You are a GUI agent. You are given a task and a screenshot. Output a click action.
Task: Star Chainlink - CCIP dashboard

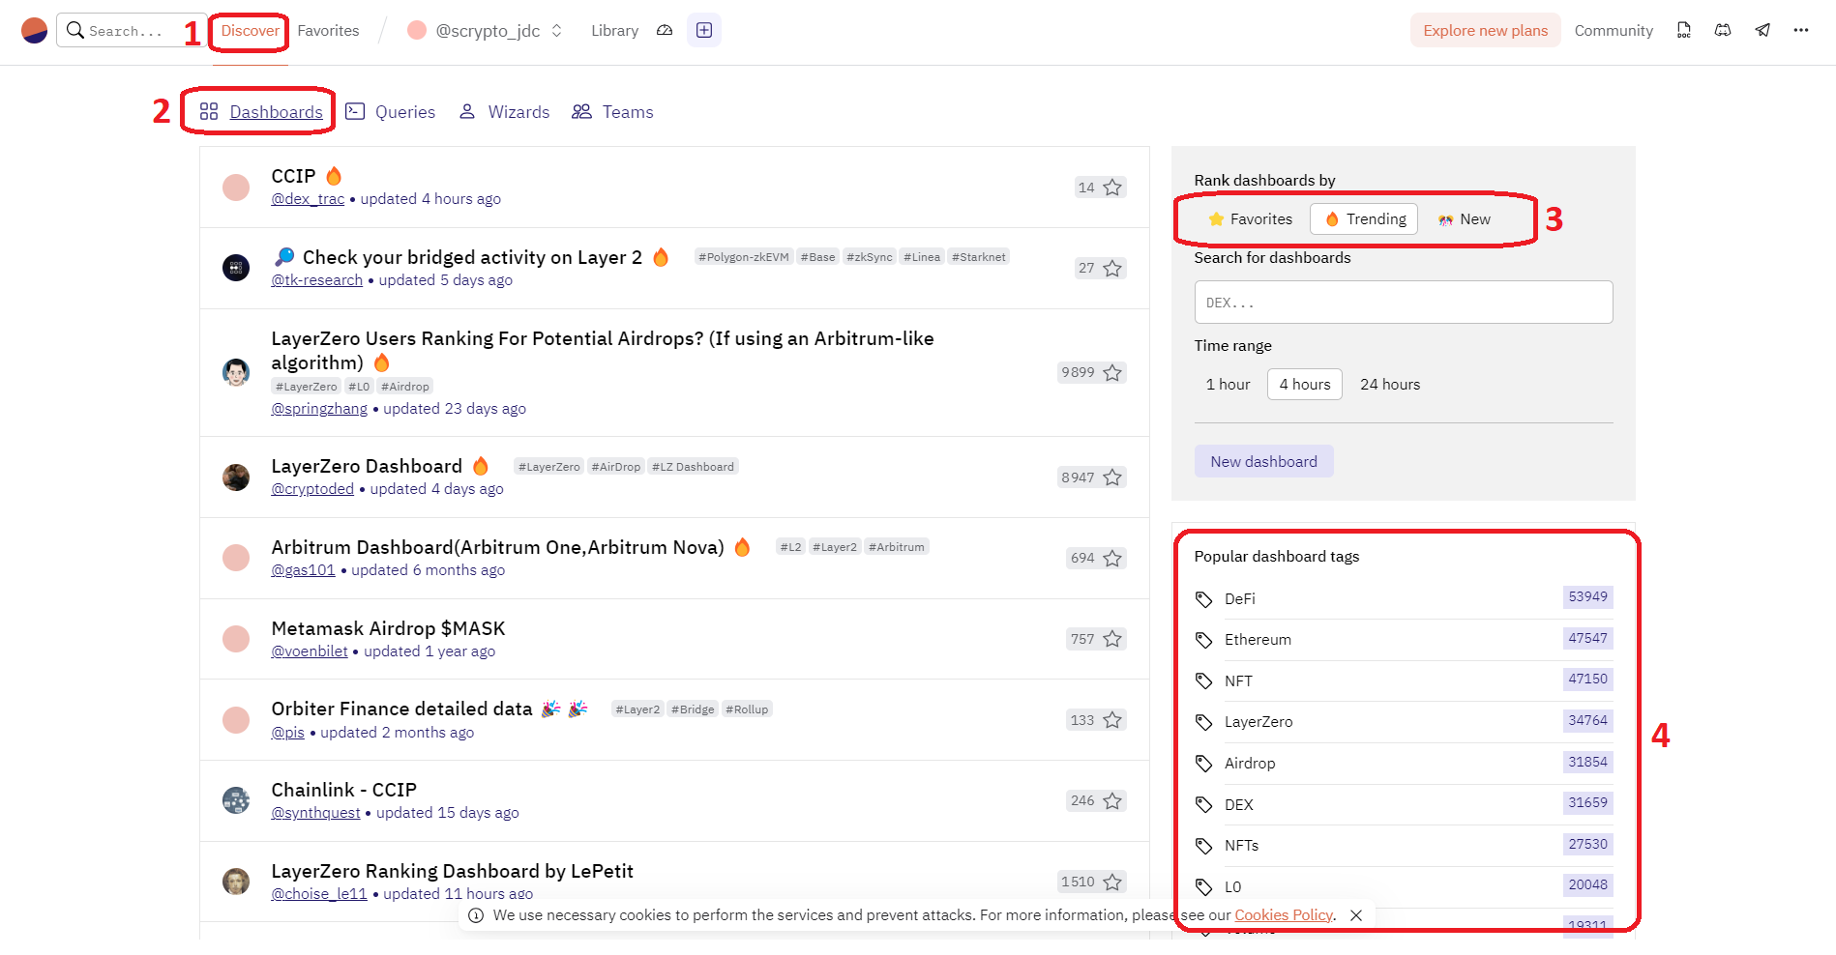(1112, 801)
